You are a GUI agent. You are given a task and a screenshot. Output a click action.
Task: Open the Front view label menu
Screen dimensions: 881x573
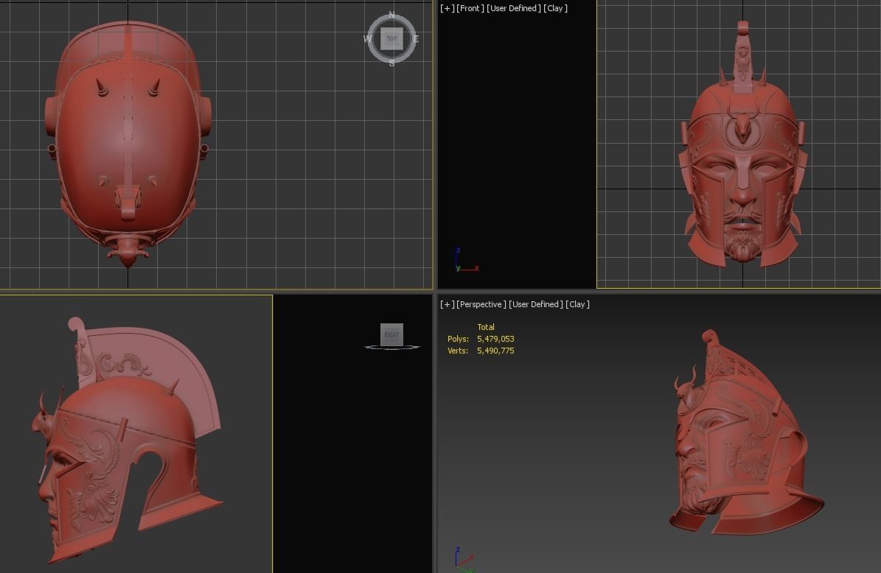click(x=470, y=8)
